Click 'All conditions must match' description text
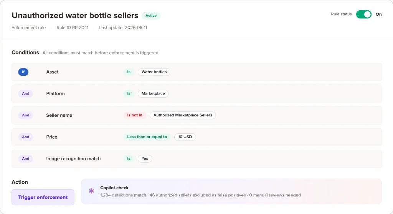The height and width of the screenshot is (214, 393). [x=100, y=53]
